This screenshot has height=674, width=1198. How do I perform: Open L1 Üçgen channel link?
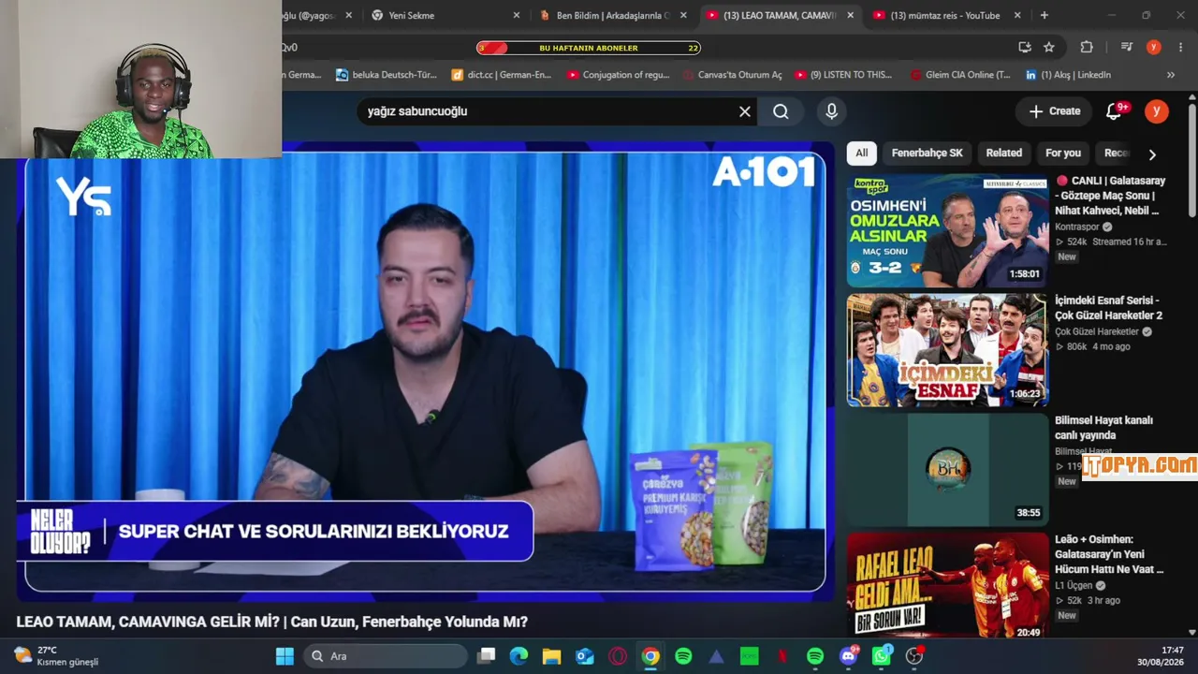[1074, 585]
